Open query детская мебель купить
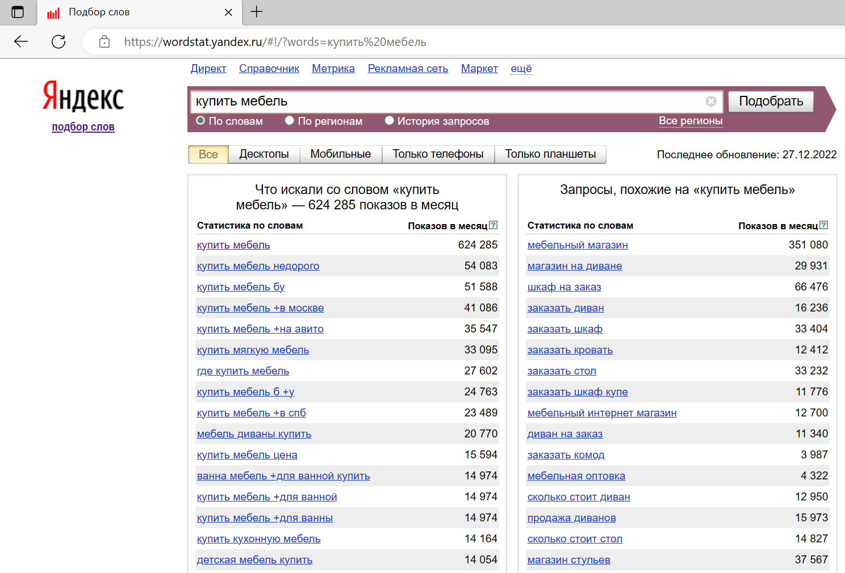The width and height of the screenshot is (845, 573). pyautogui.click(x=254, y=560)
